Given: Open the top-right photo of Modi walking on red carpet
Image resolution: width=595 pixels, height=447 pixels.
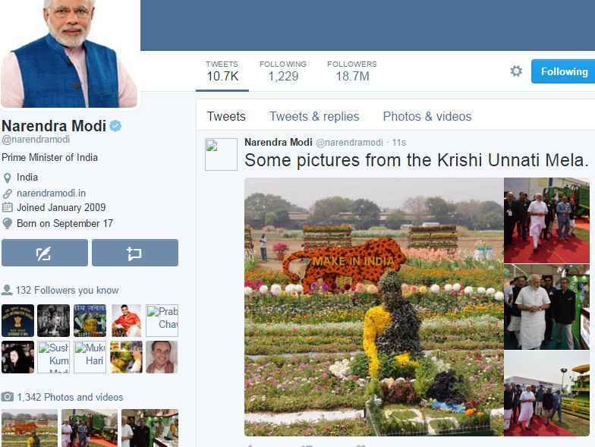Looking at the screenshot, I should pyautogui.click(x=546, y=220).
